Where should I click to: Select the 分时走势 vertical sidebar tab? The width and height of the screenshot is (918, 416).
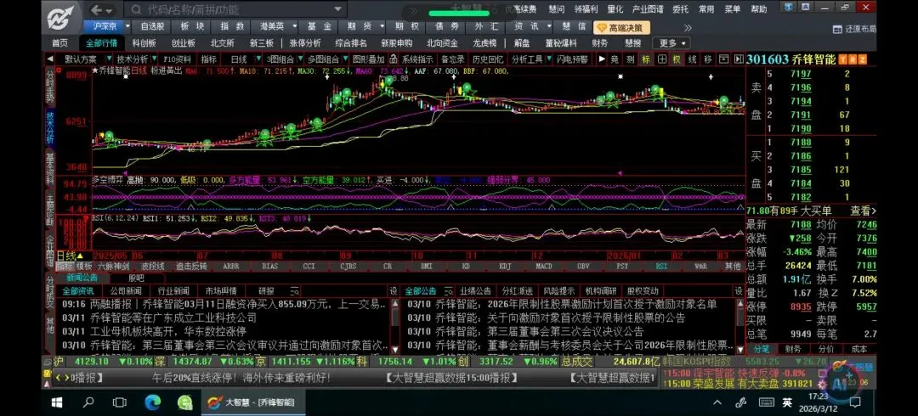[x=50, y=89]
